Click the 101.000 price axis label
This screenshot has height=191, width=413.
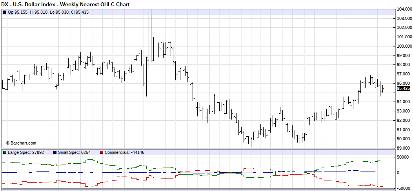[x=405, y=37]
